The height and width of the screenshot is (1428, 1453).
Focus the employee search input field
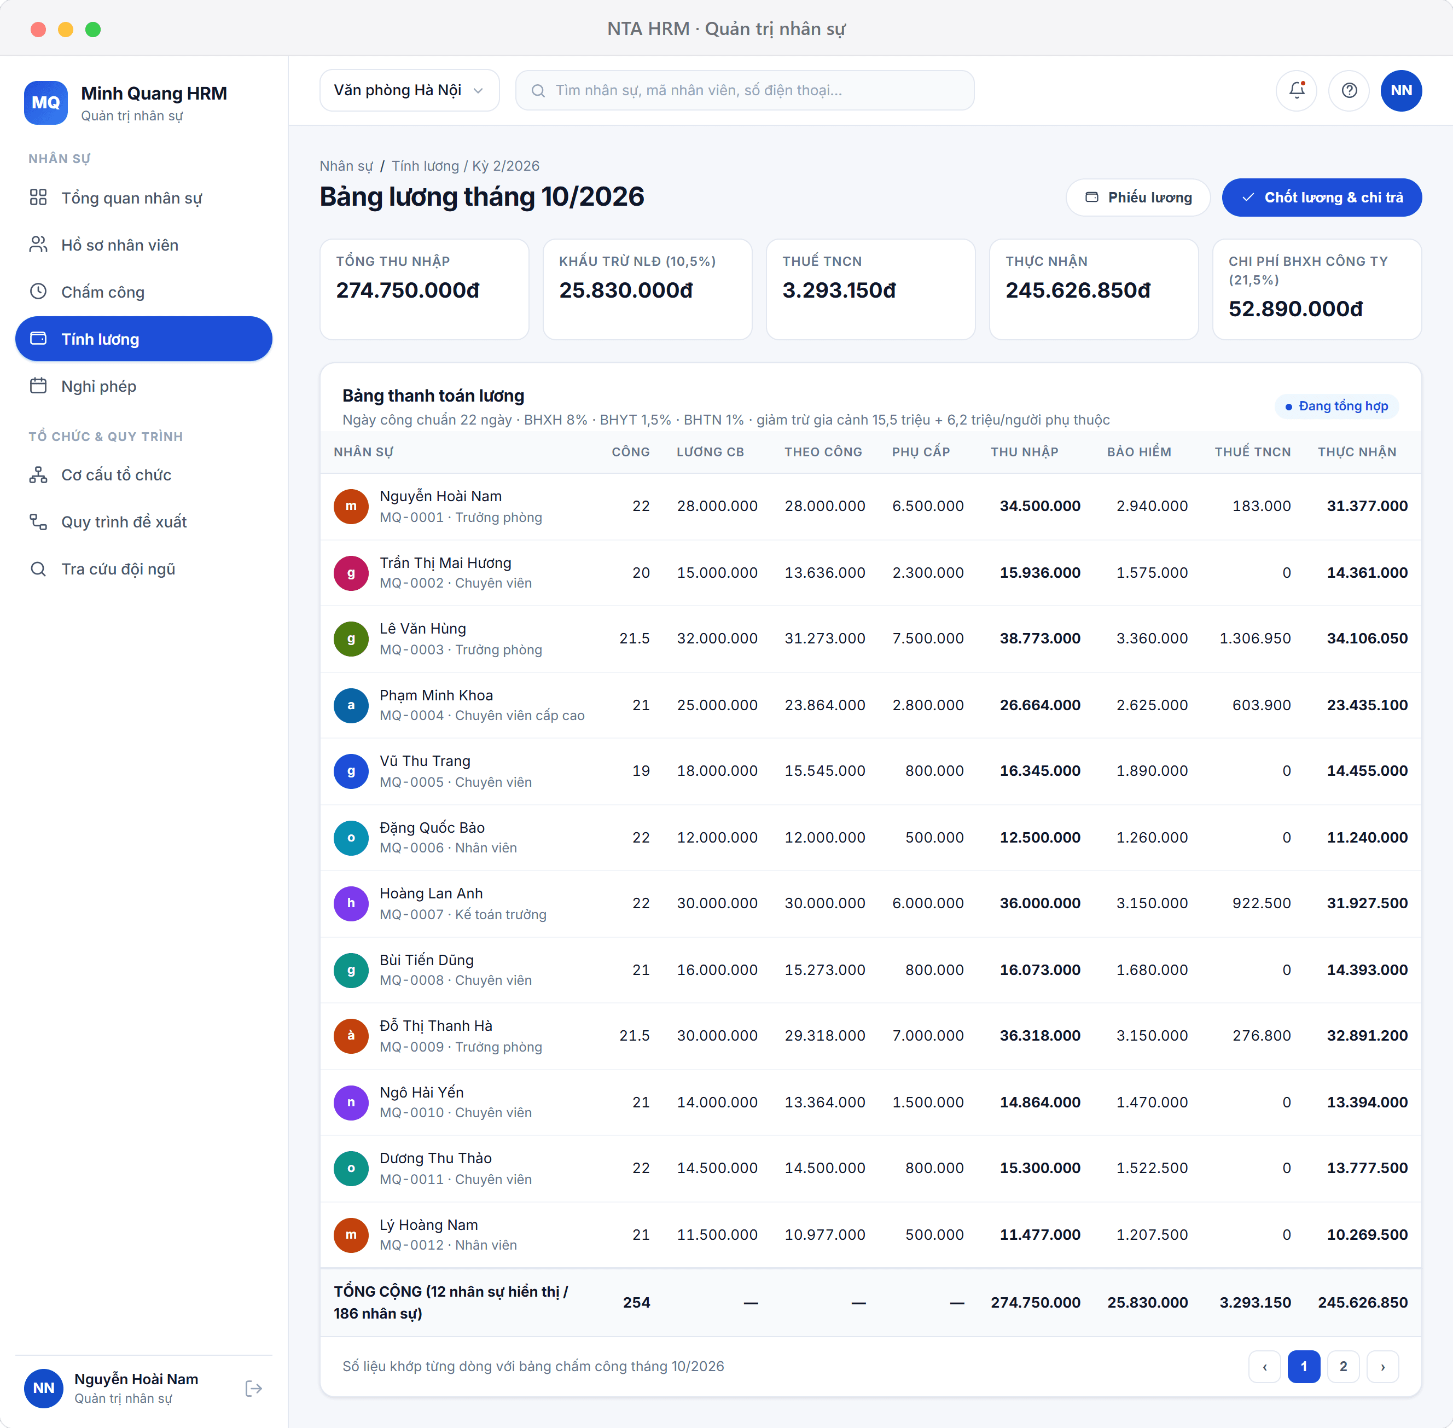click(745, 91)
